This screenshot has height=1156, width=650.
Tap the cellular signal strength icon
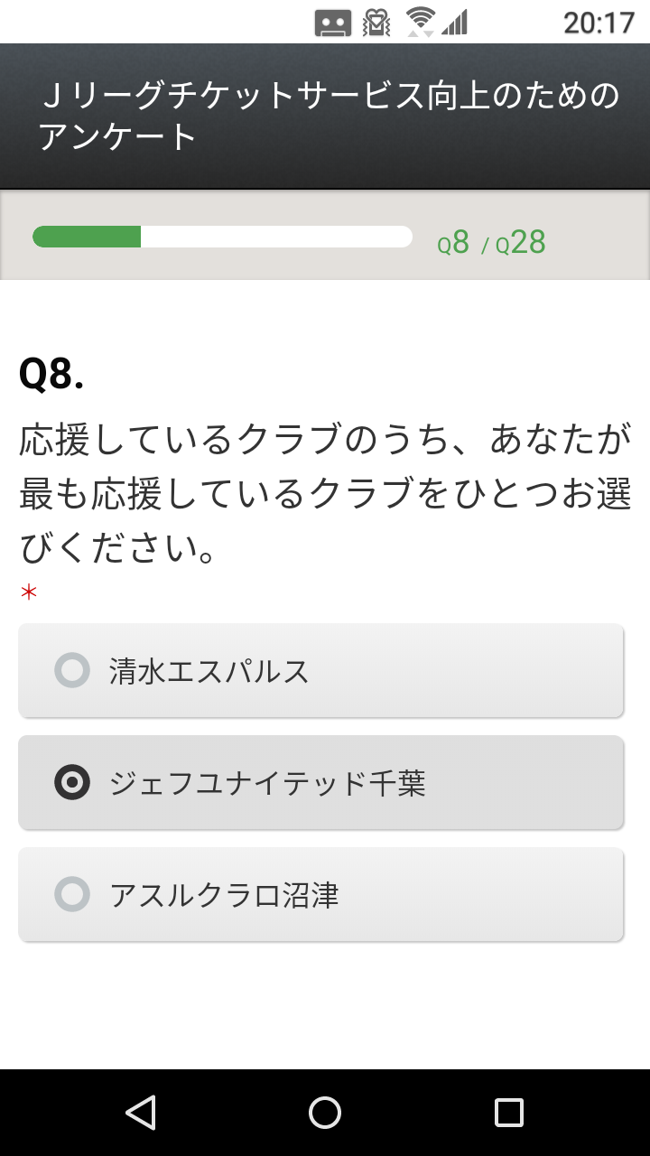coord(455,21)
